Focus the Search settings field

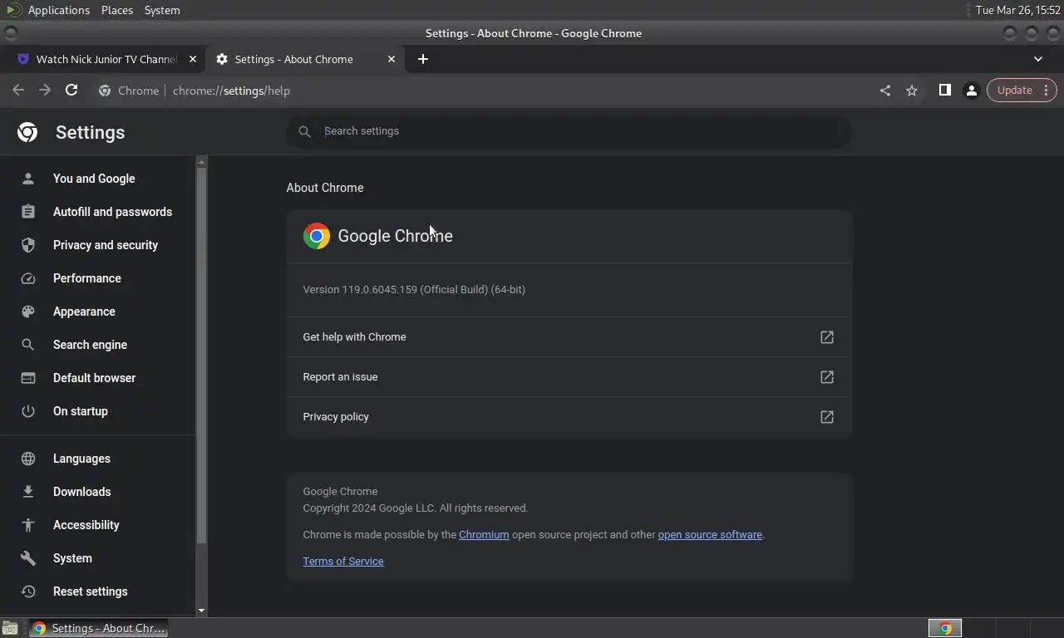[569, 131]
